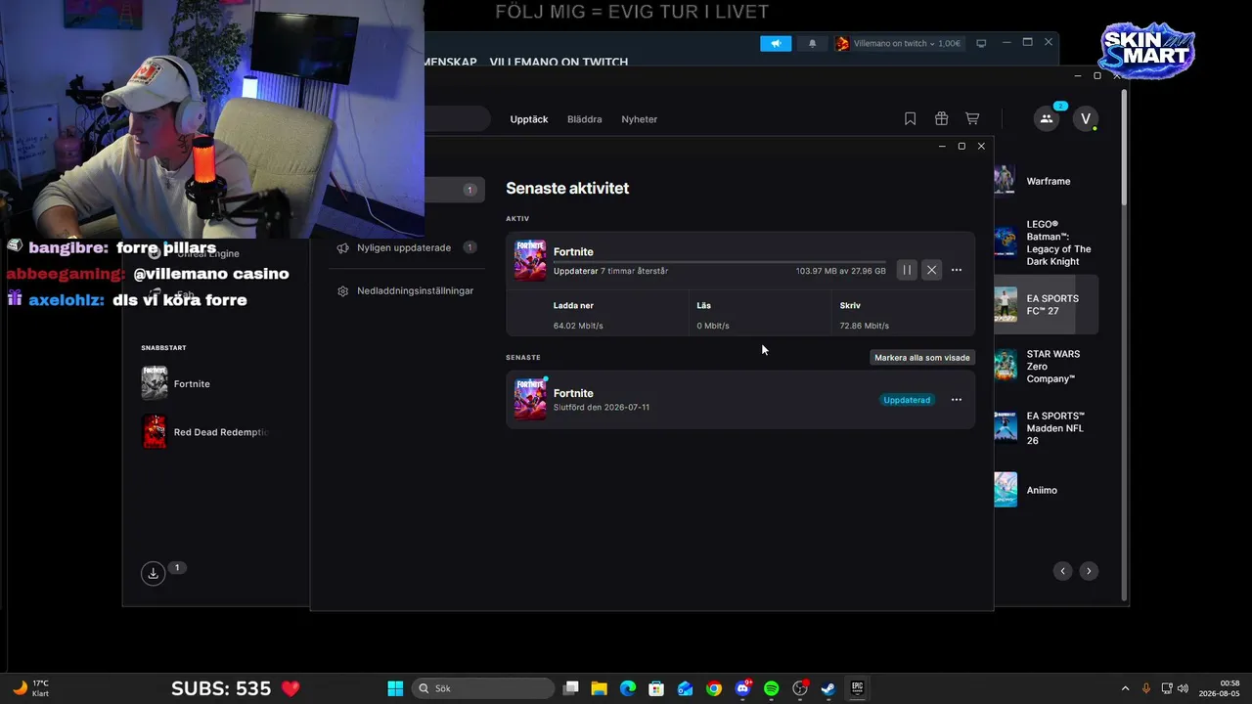Image resolution: width=1252 pixels, height=704 pixels.
Task: Click the Warframe thumbnail image
Action: click(x=1005, y=181)
